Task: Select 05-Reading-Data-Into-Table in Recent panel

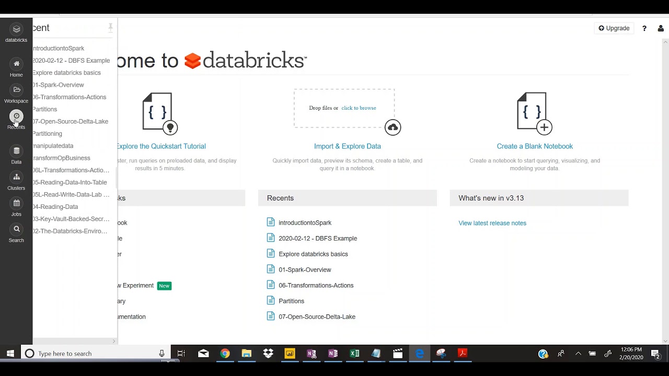Action: point(70,182)
